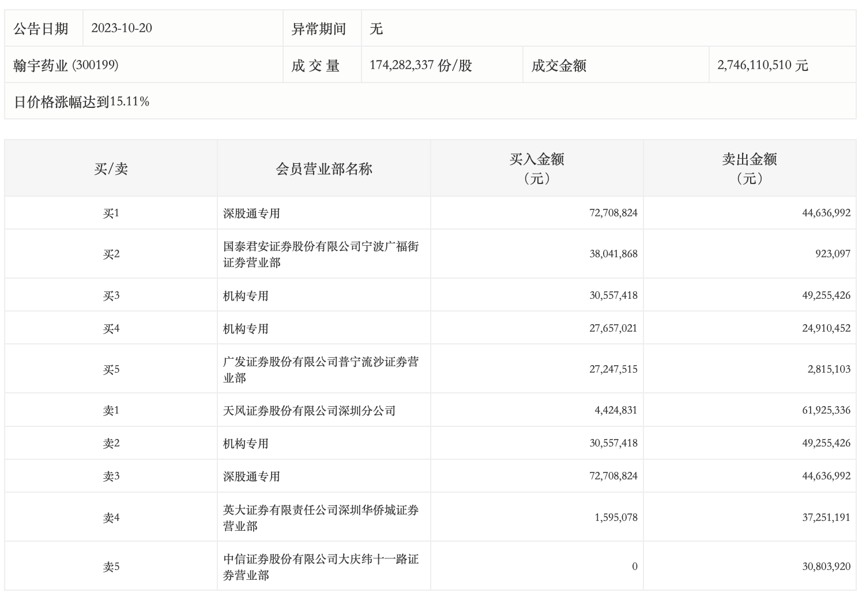Select the 中信证券 大庆纬十一路 branch entry
Screen dimensions: 866x600
click(321, 567)
